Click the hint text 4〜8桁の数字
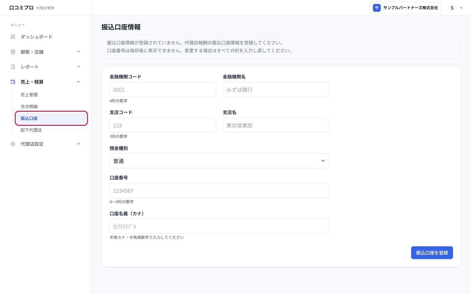The image size is (471, 294). [x=121, y=202]
